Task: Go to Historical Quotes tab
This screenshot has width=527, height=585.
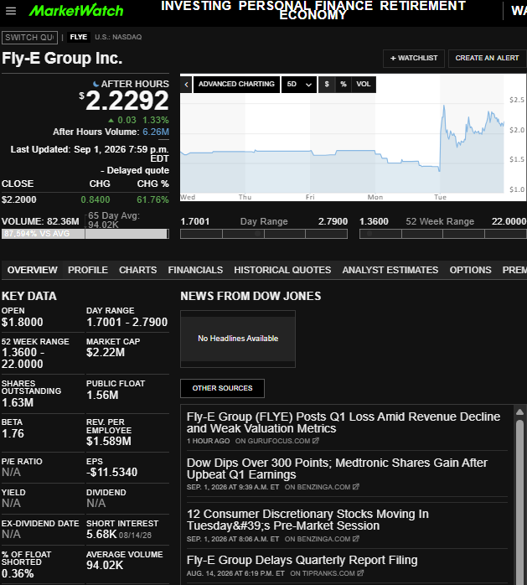Action: (x=282, y=270)
